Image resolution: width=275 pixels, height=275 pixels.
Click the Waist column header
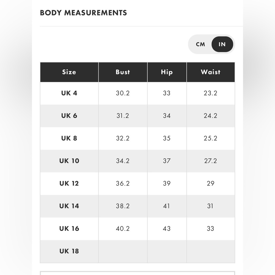(x=211, y=72)
